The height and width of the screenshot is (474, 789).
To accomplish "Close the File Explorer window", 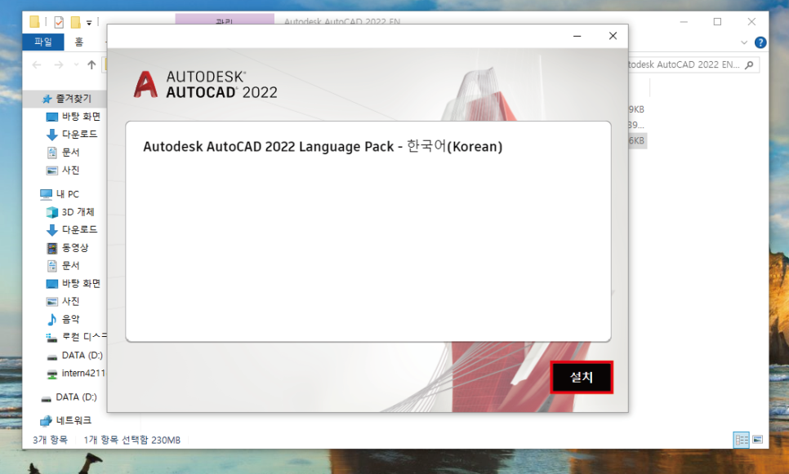I will coord(751,21).
